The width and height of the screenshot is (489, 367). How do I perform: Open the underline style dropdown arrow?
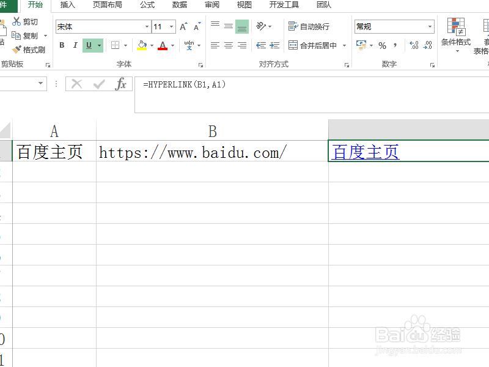(100, 45)
